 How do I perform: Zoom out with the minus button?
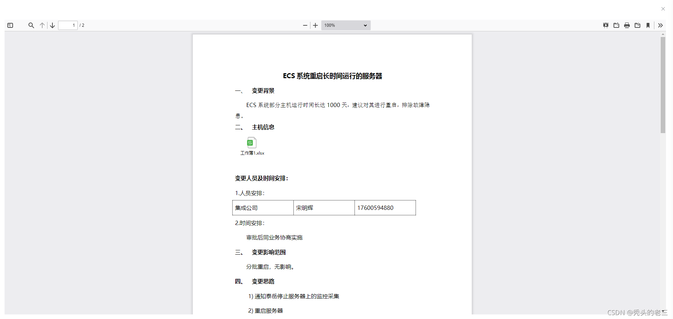[x=305, y=25]
